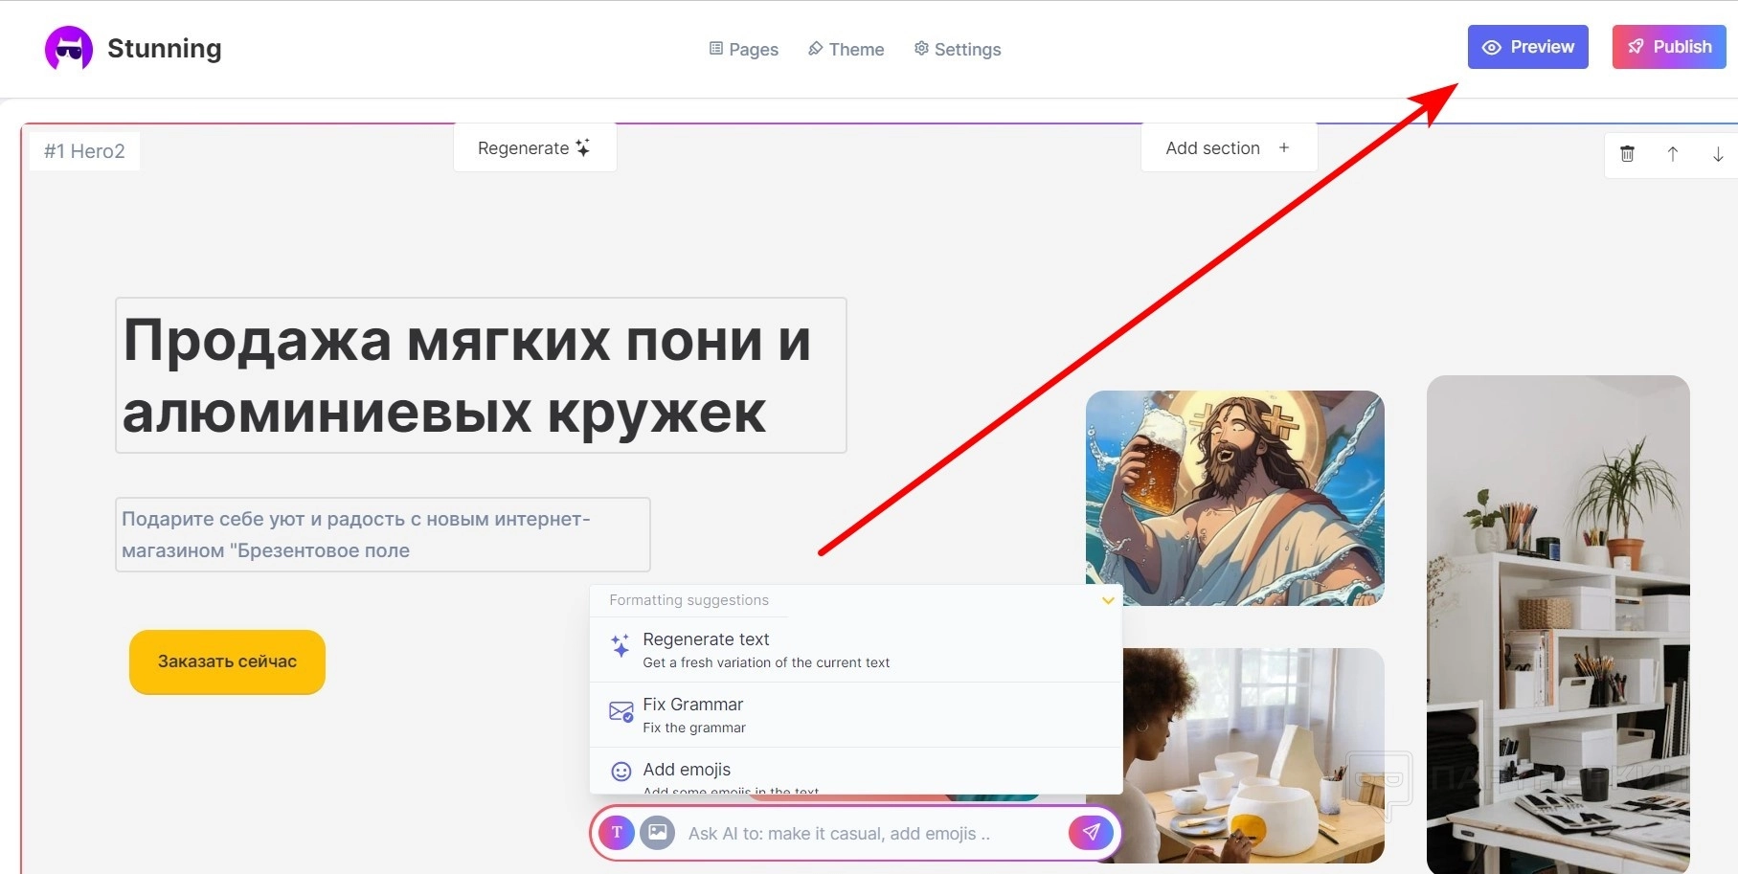Choose Regenerate text suggestion
The width and height of the screenshot is (1738, 874).
[855, 650]
